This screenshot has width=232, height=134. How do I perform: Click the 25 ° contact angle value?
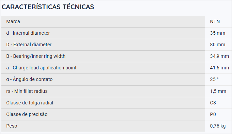(x=214, y=79)
